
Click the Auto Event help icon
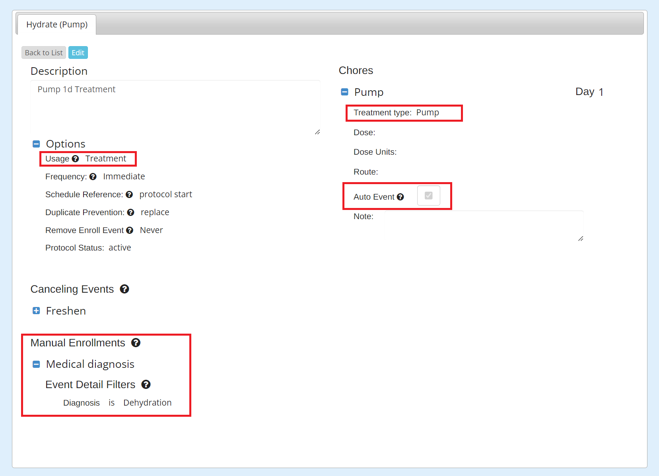click(400, 197)
